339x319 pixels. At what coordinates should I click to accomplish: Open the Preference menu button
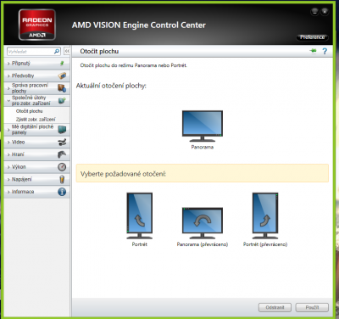click(312, 37)
